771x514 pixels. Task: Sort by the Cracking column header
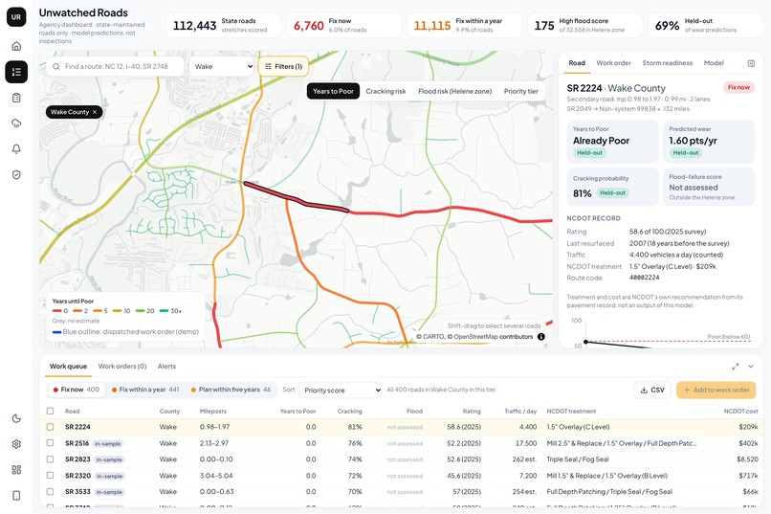(349, 412)
